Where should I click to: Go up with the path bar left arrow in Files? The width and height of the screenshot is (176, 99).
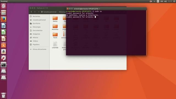[x=39, y=12]
